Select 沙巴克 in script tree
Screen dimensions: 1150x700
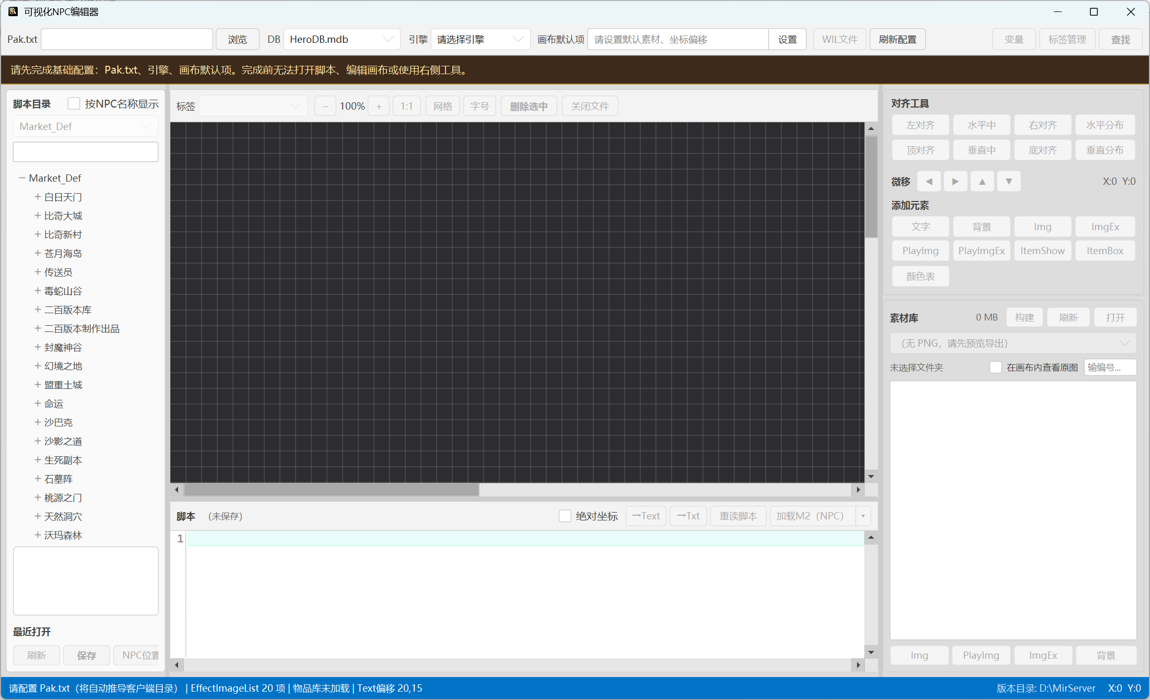[x=58, y=422]
